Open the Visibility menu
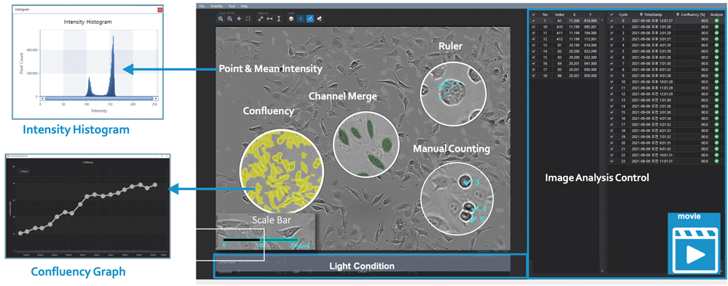The height and width of the screenshot is (286, 728). click(216, 6)
